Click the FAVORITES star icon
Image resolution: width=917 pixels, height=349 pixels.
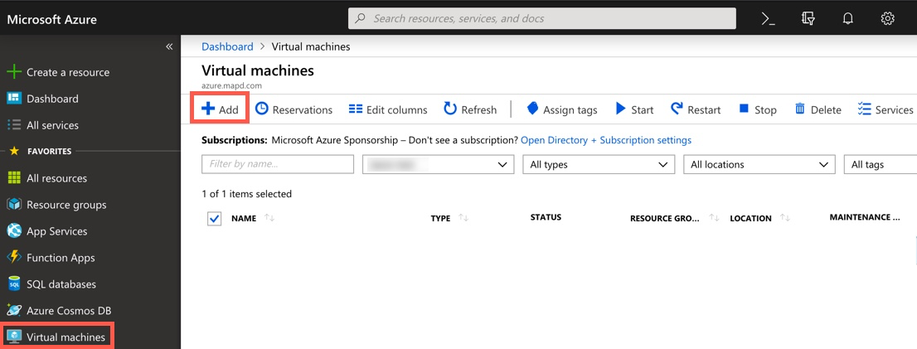(x=13, y=152)
